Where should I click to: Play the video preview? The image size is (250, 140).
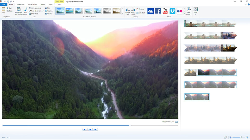(x=90, y=129)
